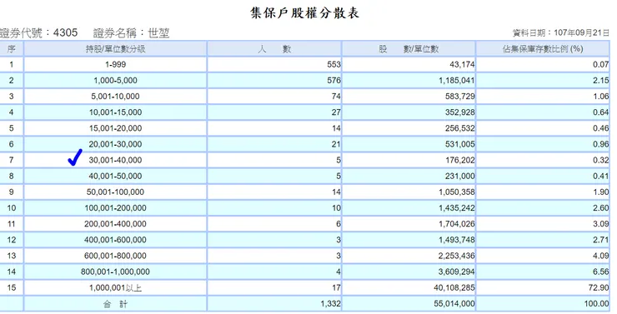The image size is (617, 314).
Task: Click the total holders value 1,332
Action: 330,304
